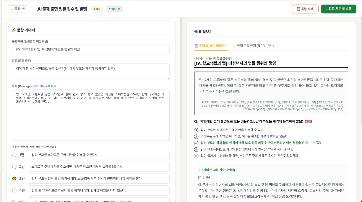Edit the 2번 choice text field
This screenshot has height=202, width=362.
[99, 167]
